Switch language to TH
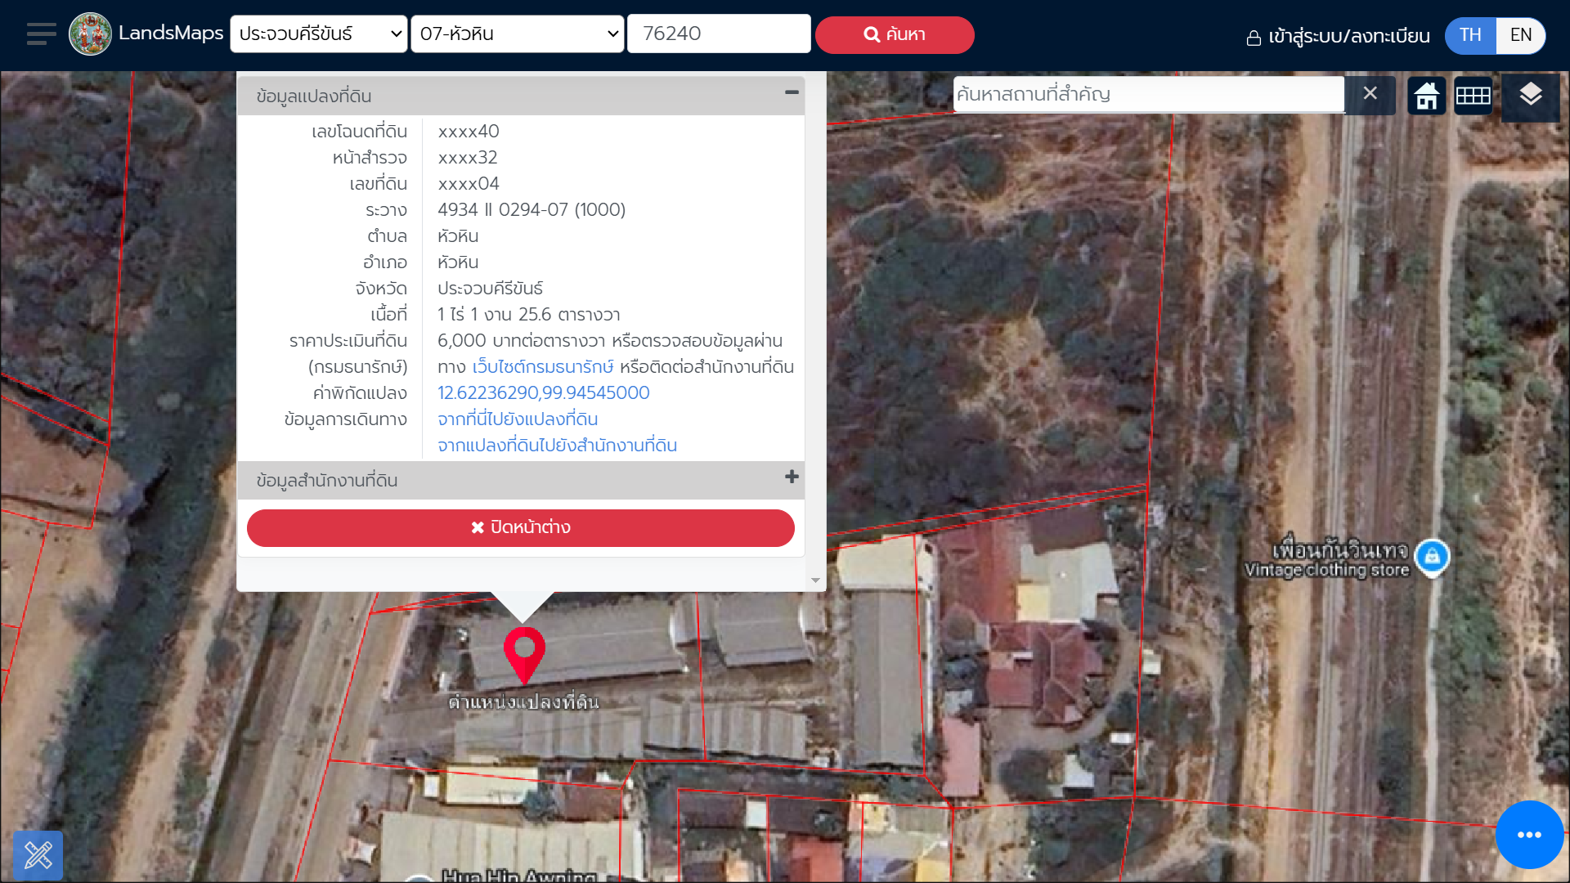The height and width of the screenshot is (883, 1570). coord(1470,35)
